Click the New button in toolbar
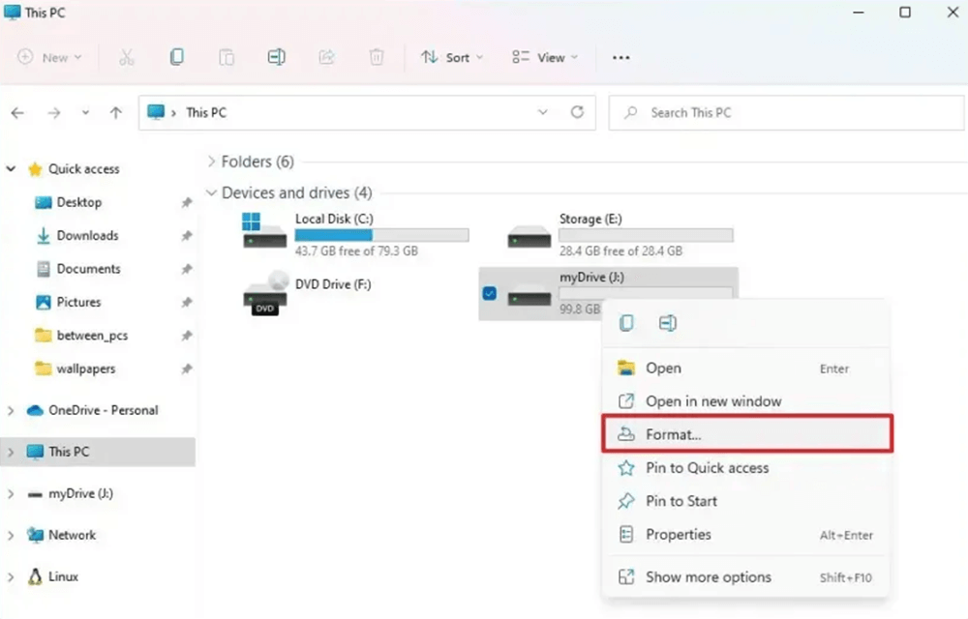Image resolution: width=968 pixels, height=619 pixels. pyautogui.click(x=49, y=57)
